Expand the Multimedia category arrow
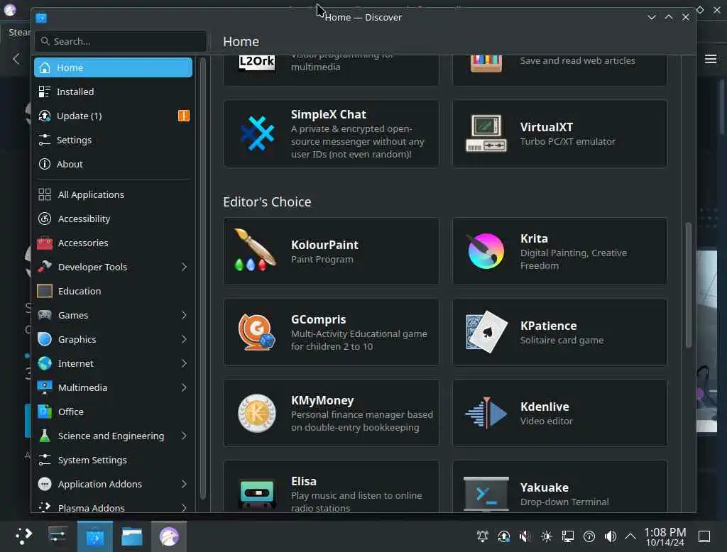Screen dimensions: 727x552 pyautogui.click(x=184, y=387)
